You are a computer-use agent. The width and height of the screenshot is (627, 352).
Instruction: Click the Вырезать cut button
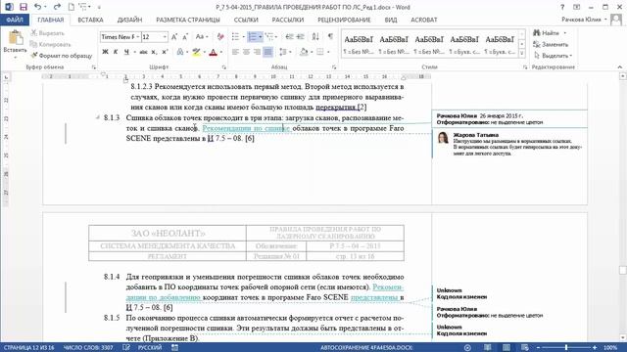coord(48,33)
